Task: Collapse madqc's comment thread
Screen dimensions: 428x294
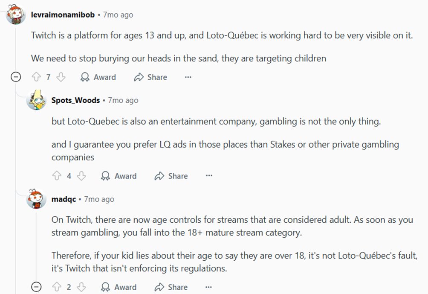Action: [x=37, y=287]
